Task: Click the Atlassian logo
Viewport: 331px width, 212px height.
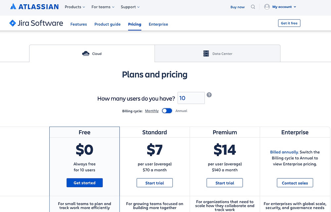Action: [34, 7]
